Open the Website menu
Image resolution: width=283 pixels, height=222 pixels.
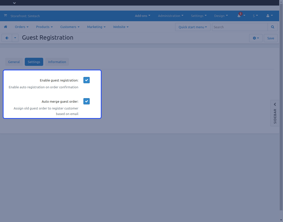pos(121,27)
